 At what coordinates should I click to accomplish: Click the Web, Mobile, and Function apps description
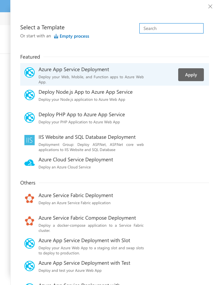(91, 80)
